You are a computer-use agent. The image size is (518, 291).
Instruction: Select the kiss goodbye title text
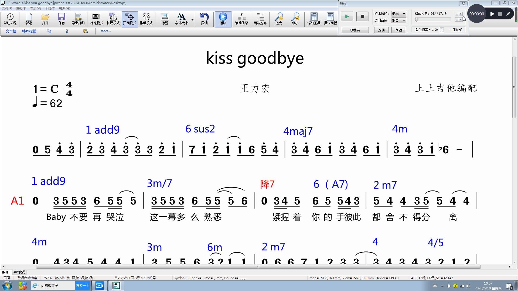click(255, 58)
